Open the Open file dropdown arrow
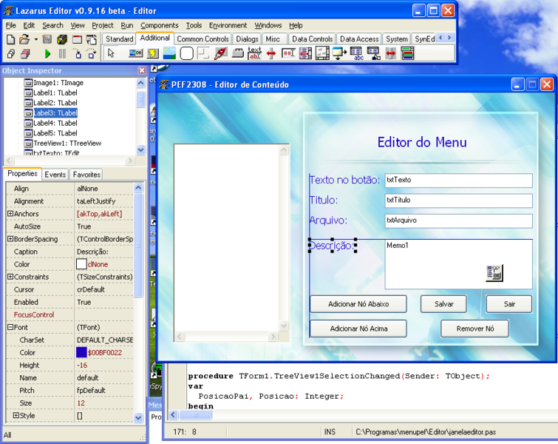 [35, 39]
